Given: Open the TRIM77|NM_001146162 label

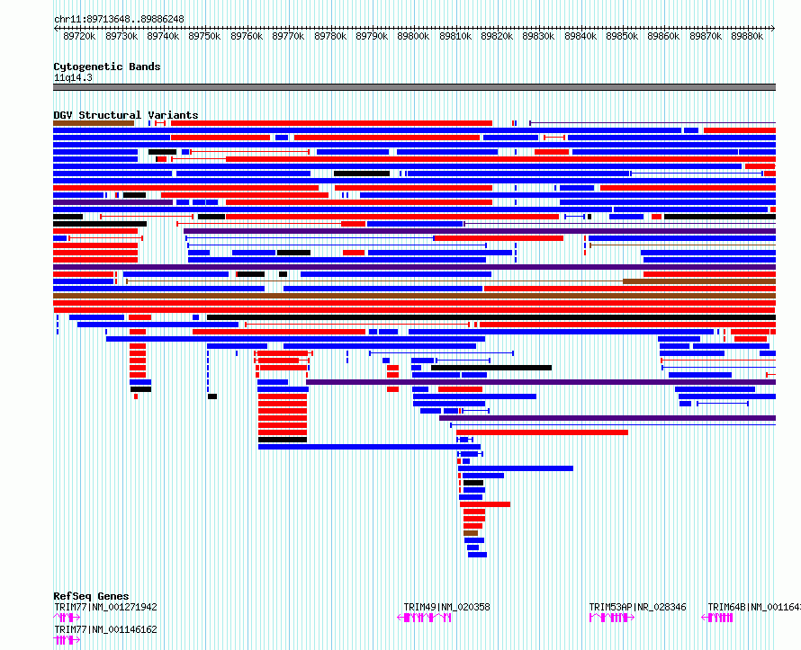Looking at the screenshot, I should [105, 629].
